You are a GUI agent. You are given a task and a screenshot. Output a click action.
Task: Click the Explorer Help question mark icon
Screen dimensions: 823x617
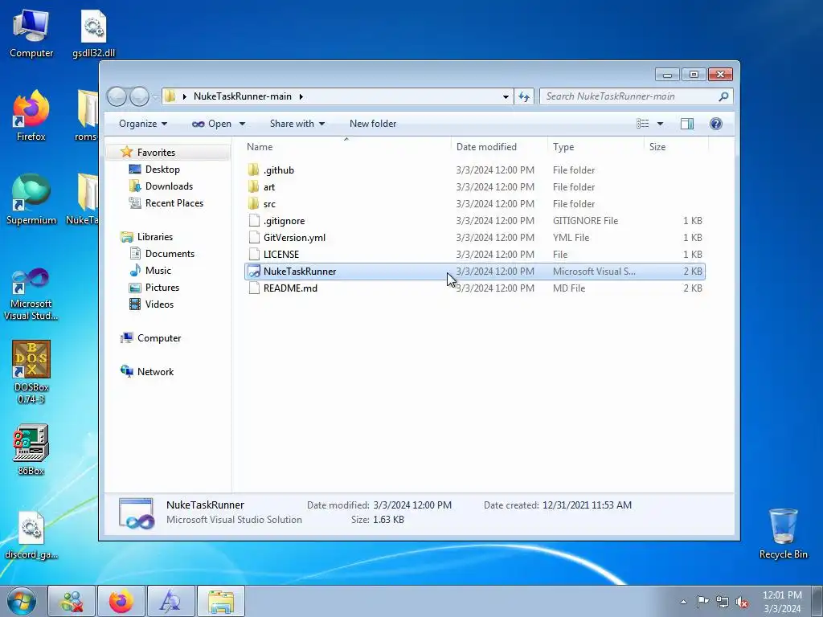[715, 123]
